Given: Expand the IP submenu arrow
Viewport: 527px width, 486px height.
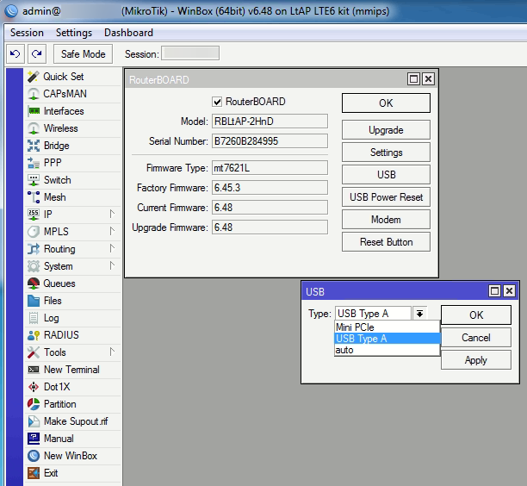Looking at the screenshot, I should point(112,214).
